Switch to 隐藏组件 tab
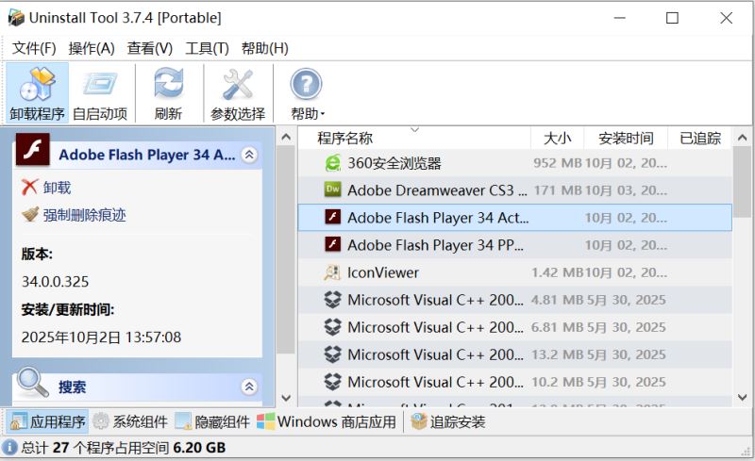 click(x=212, y=421)
